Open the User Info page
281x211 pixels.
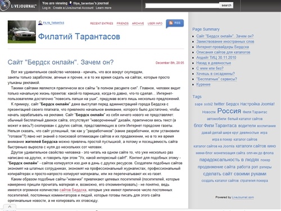155,24
